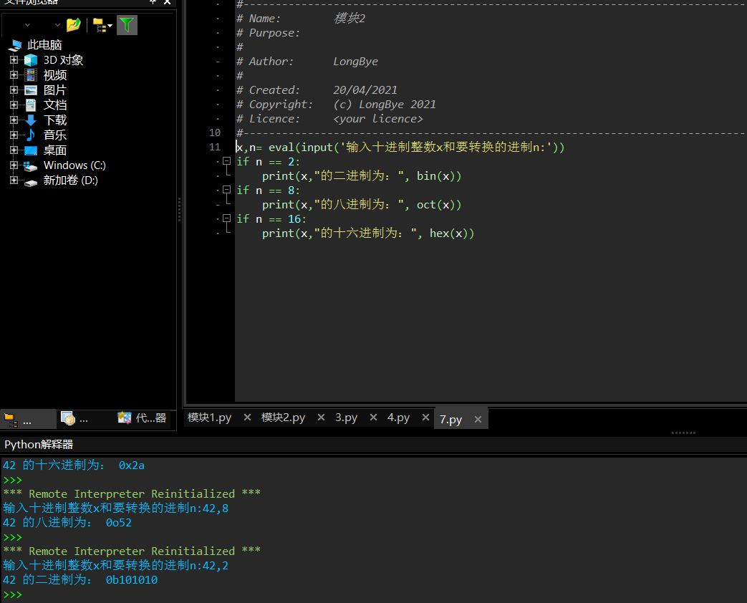
Task: Click the '# Created: 20/04/2021' comment line
Action: click(x=317, y=90)
